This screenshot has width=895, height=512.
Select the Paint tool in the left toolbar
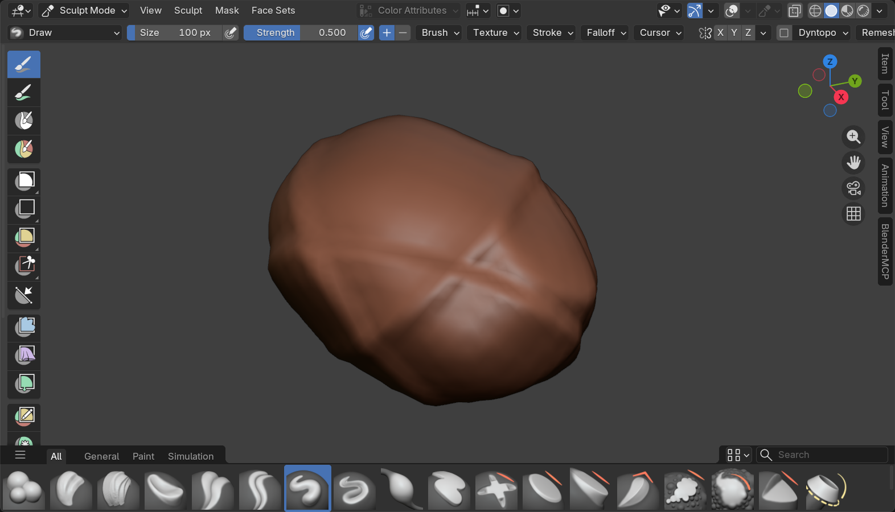point(24,93)
